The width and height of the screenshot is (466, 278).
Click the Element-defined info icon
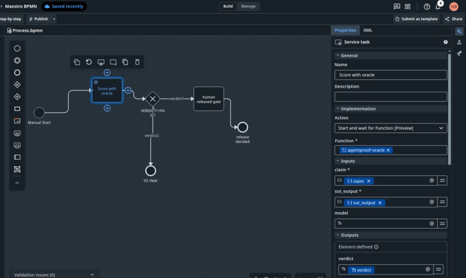point(376,247)
